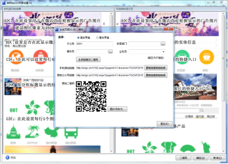Select the 繁体界面 radio button

click(x=97, y=38)
